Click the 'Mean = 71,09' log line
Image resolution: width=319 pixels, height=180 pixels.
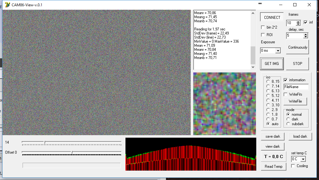205,45
